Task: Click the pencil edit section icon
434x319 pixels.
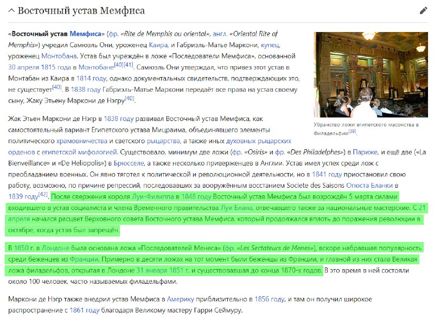Action: pos(423,10)
